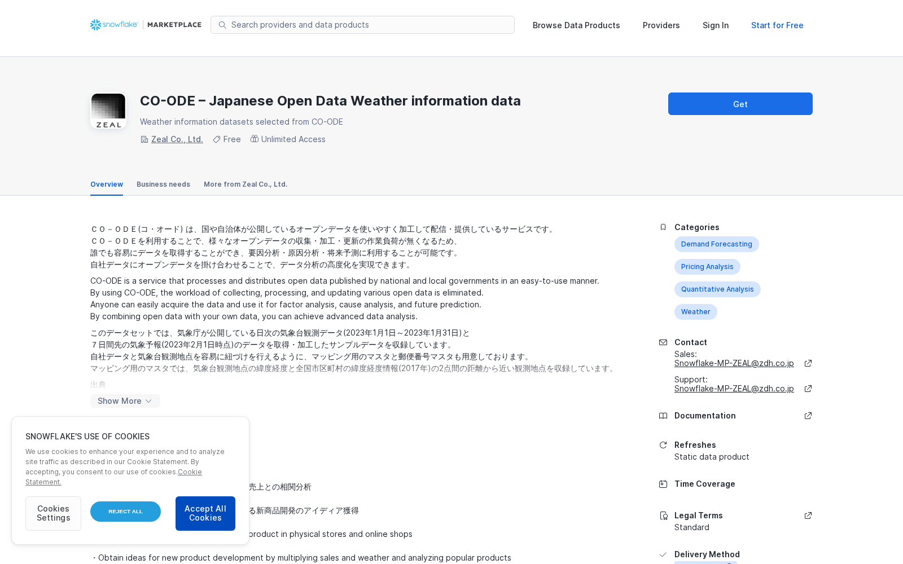This screenshot has height=564, width=903.
Task: Click external link icon next to Documentation
Action: pyautogui.click(x=808, y=416)
